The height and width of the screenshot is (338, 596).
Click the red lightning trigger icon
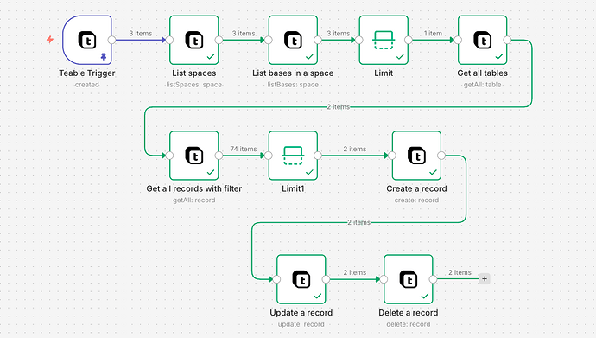(50, 39)
